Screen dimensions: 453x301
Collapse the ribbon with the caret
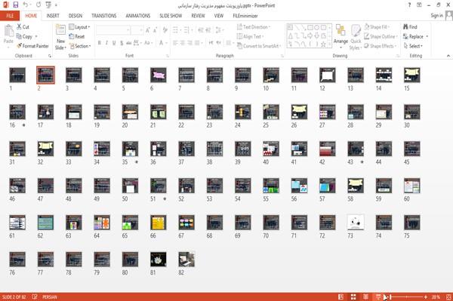pyautogui.click(x=448, y=56)
